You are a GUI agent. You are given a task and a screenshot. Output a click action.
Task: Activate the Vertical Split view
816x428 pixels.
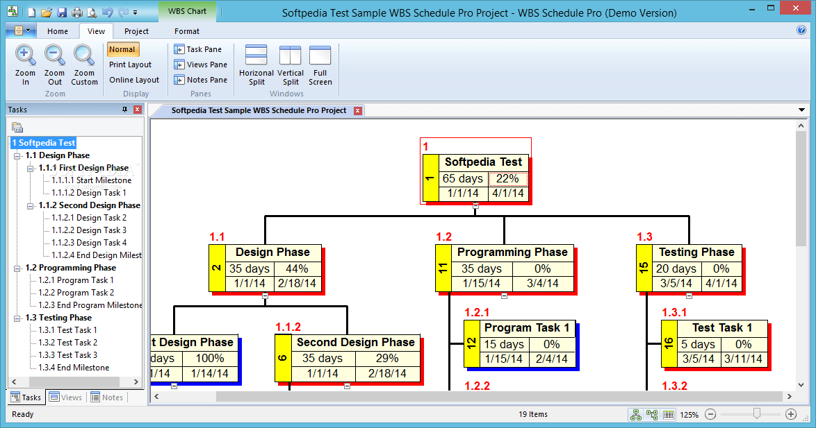coord(290,62)
